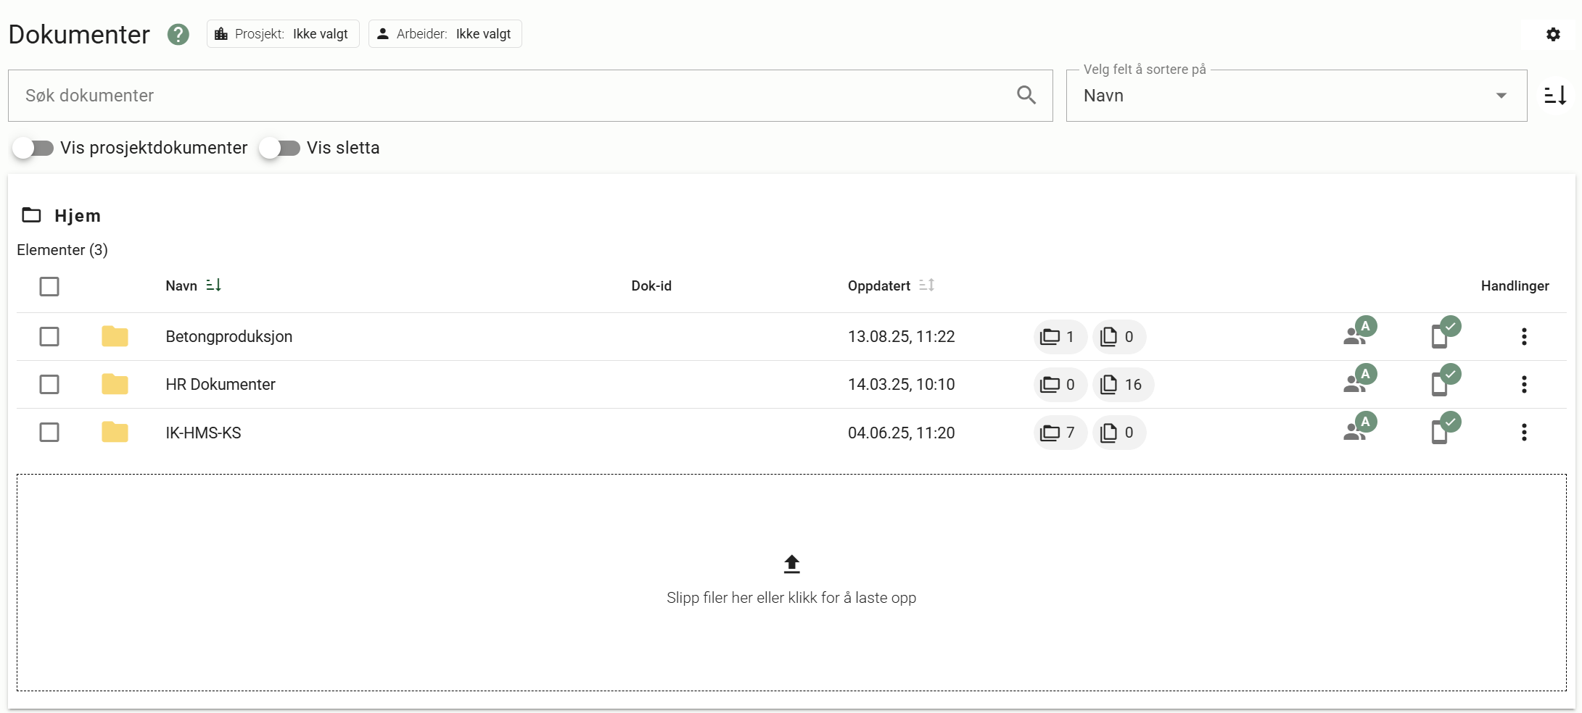The height and width of the screenshot is (713, 1582).
Task: Click the search magnifier icon
Action: (x=1026, y=95)
